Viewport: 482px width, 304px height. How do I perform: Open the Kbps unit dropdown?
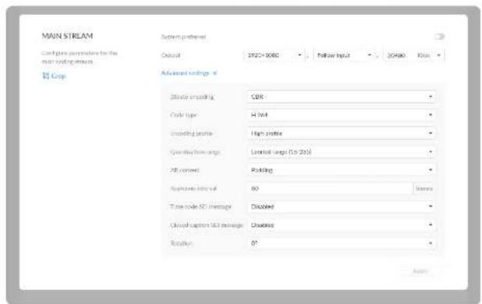[429, 55]
